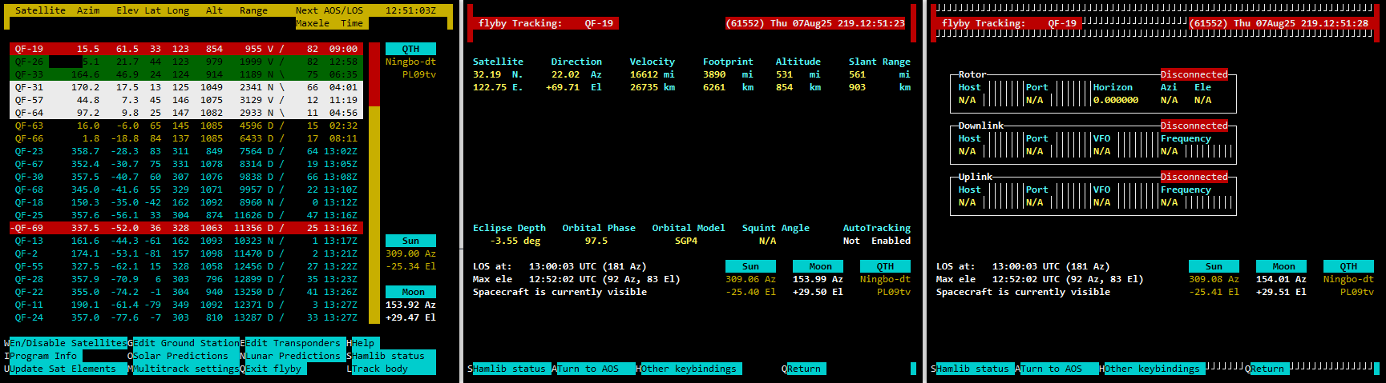Select the QF-57 satellite row
The width and height of the screenshot is (1386, 383).
[x=186, y=100]
